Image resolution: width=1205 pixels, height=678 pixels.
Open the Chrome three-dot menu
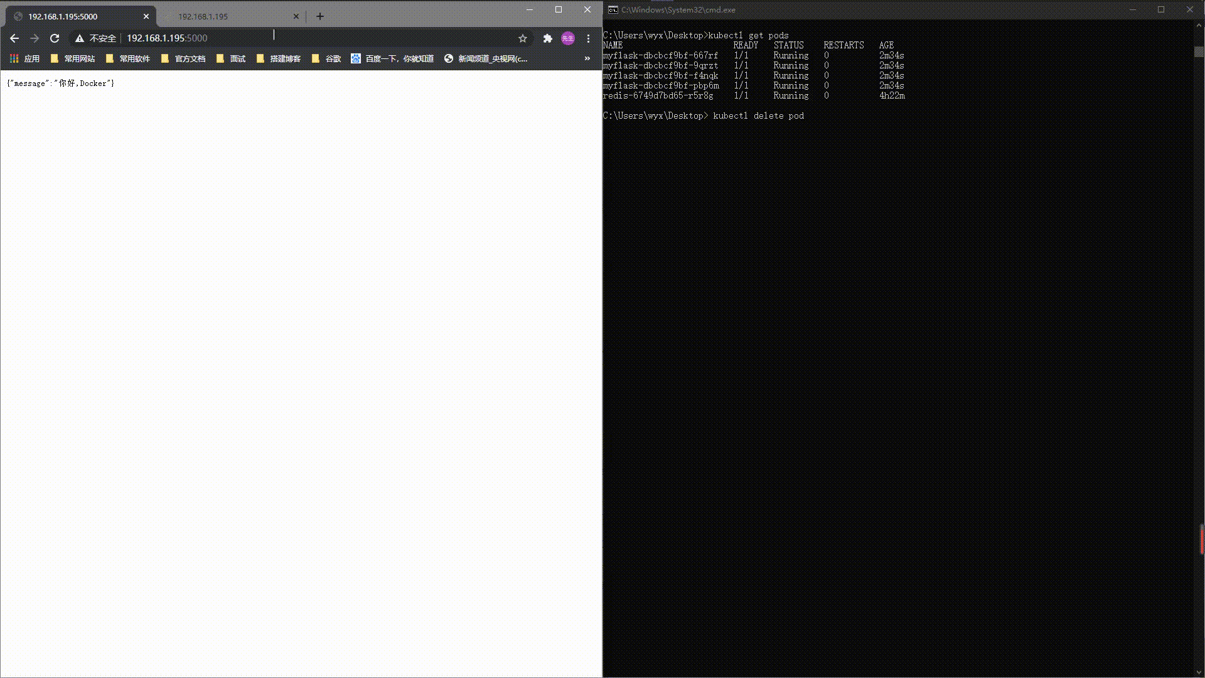click(x=588, y=38)
